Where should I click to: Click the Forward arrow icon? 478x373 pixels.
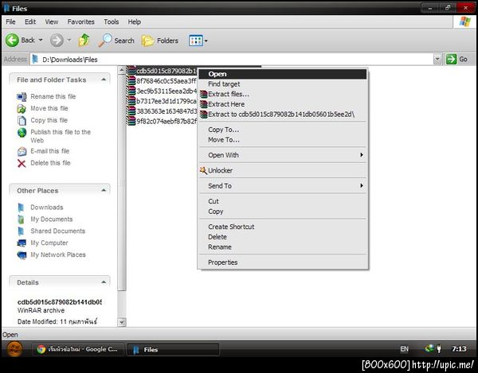(x=57, y=40)
